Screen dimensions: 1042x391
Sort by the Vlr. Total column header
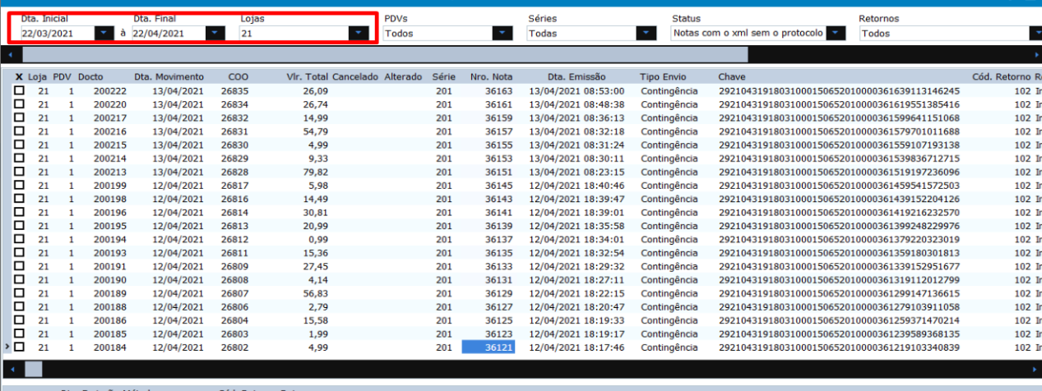(x=307, y=76)
